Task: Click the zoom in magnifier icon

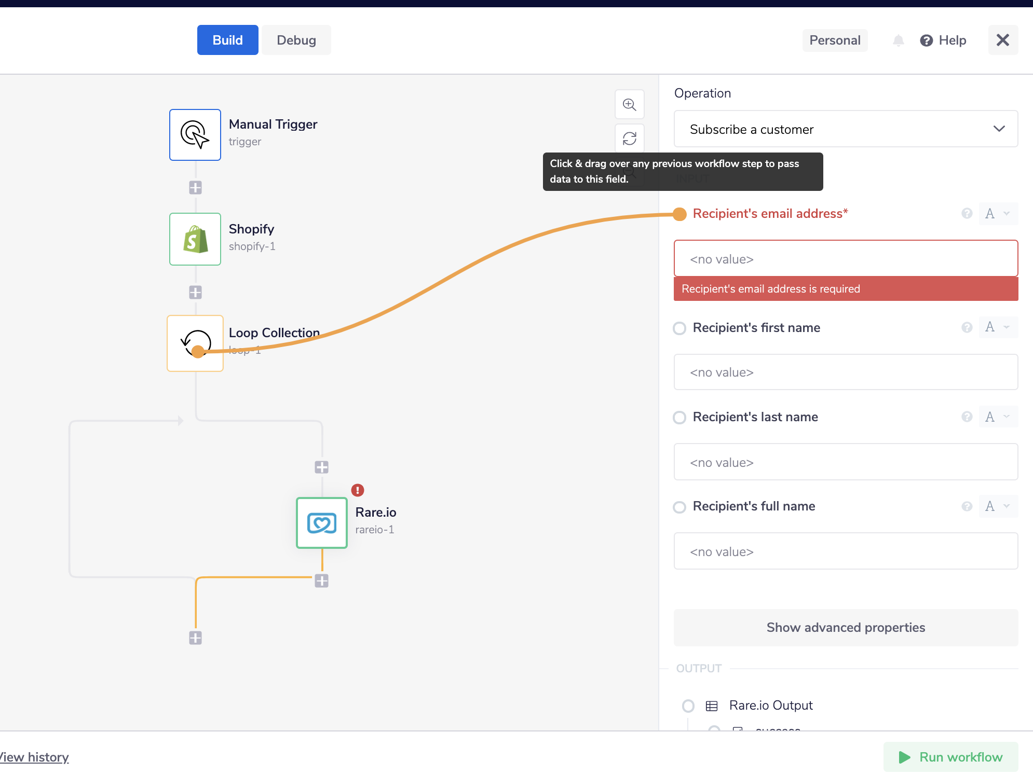Action: pos(629,104)
